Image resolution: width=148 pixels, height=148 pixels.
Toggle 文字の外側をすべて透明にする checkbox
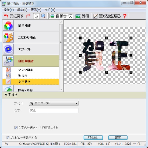coord(16,128)
